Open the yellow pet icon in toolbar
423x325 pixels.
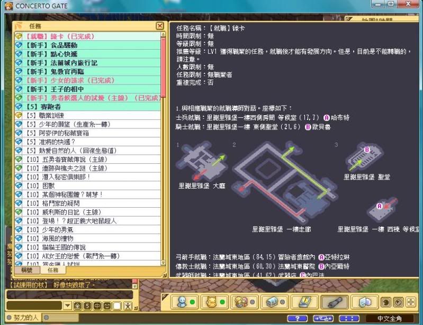[x=212, y=302]
